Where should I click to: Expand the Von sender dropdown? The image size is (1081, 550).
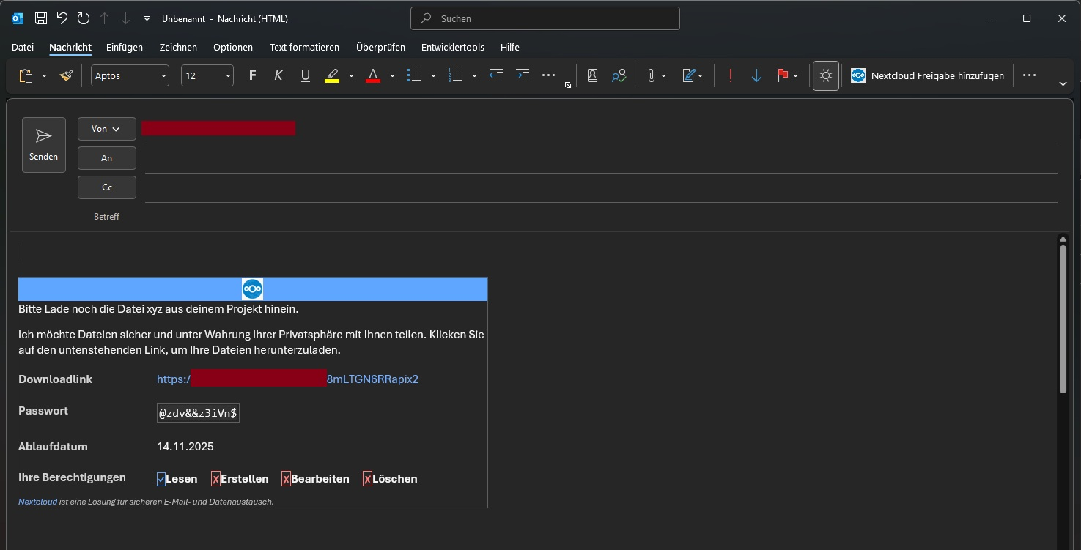pos(106,129)
